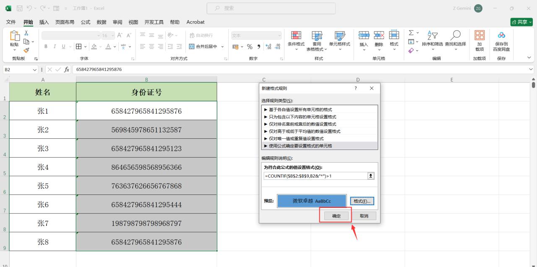Collapse the ribbon with the chevron
This screenshot has width=537, height=267.
tap(529, 58)
